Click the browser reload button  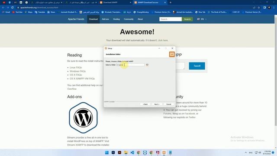point(13,8)
